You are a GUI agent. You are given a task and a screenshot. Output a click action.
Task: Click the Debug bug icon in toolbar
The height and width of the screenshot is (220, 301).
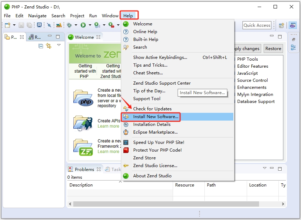tap(69, 25)
